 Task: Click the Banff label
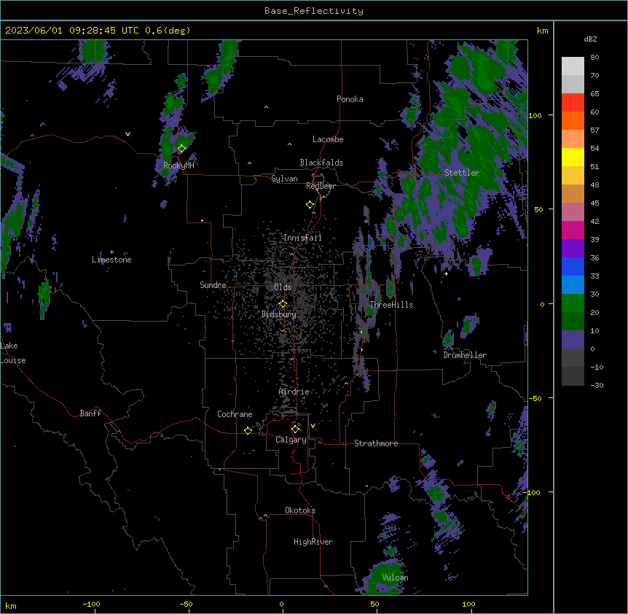click(x=90, y=413)
